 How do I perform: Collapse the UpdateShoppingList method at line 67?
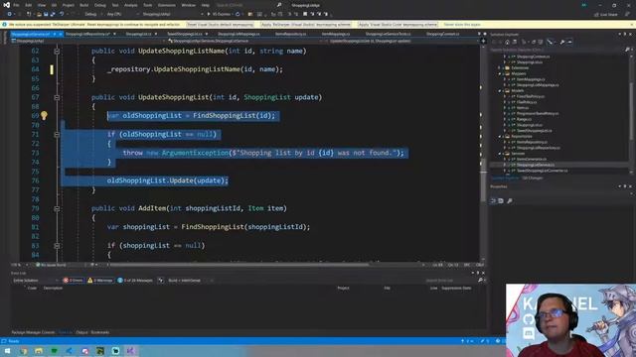[57, 97]
